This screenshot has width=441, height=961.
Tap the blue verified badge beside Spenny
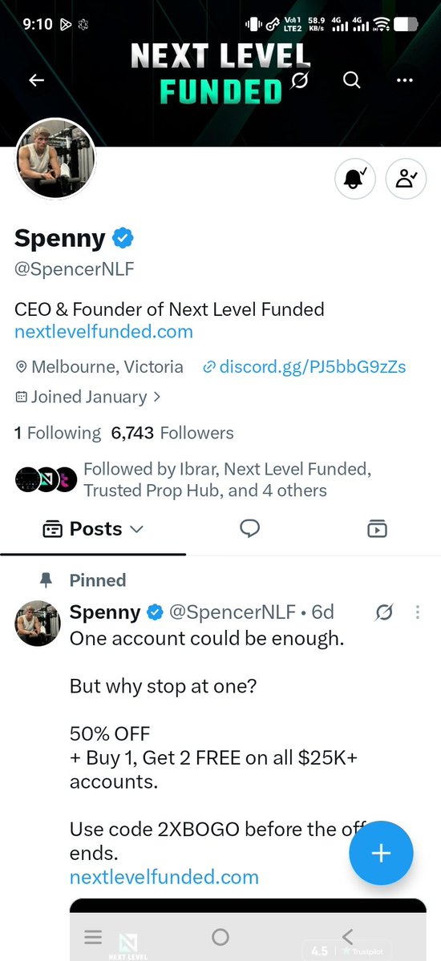point(123,238)
